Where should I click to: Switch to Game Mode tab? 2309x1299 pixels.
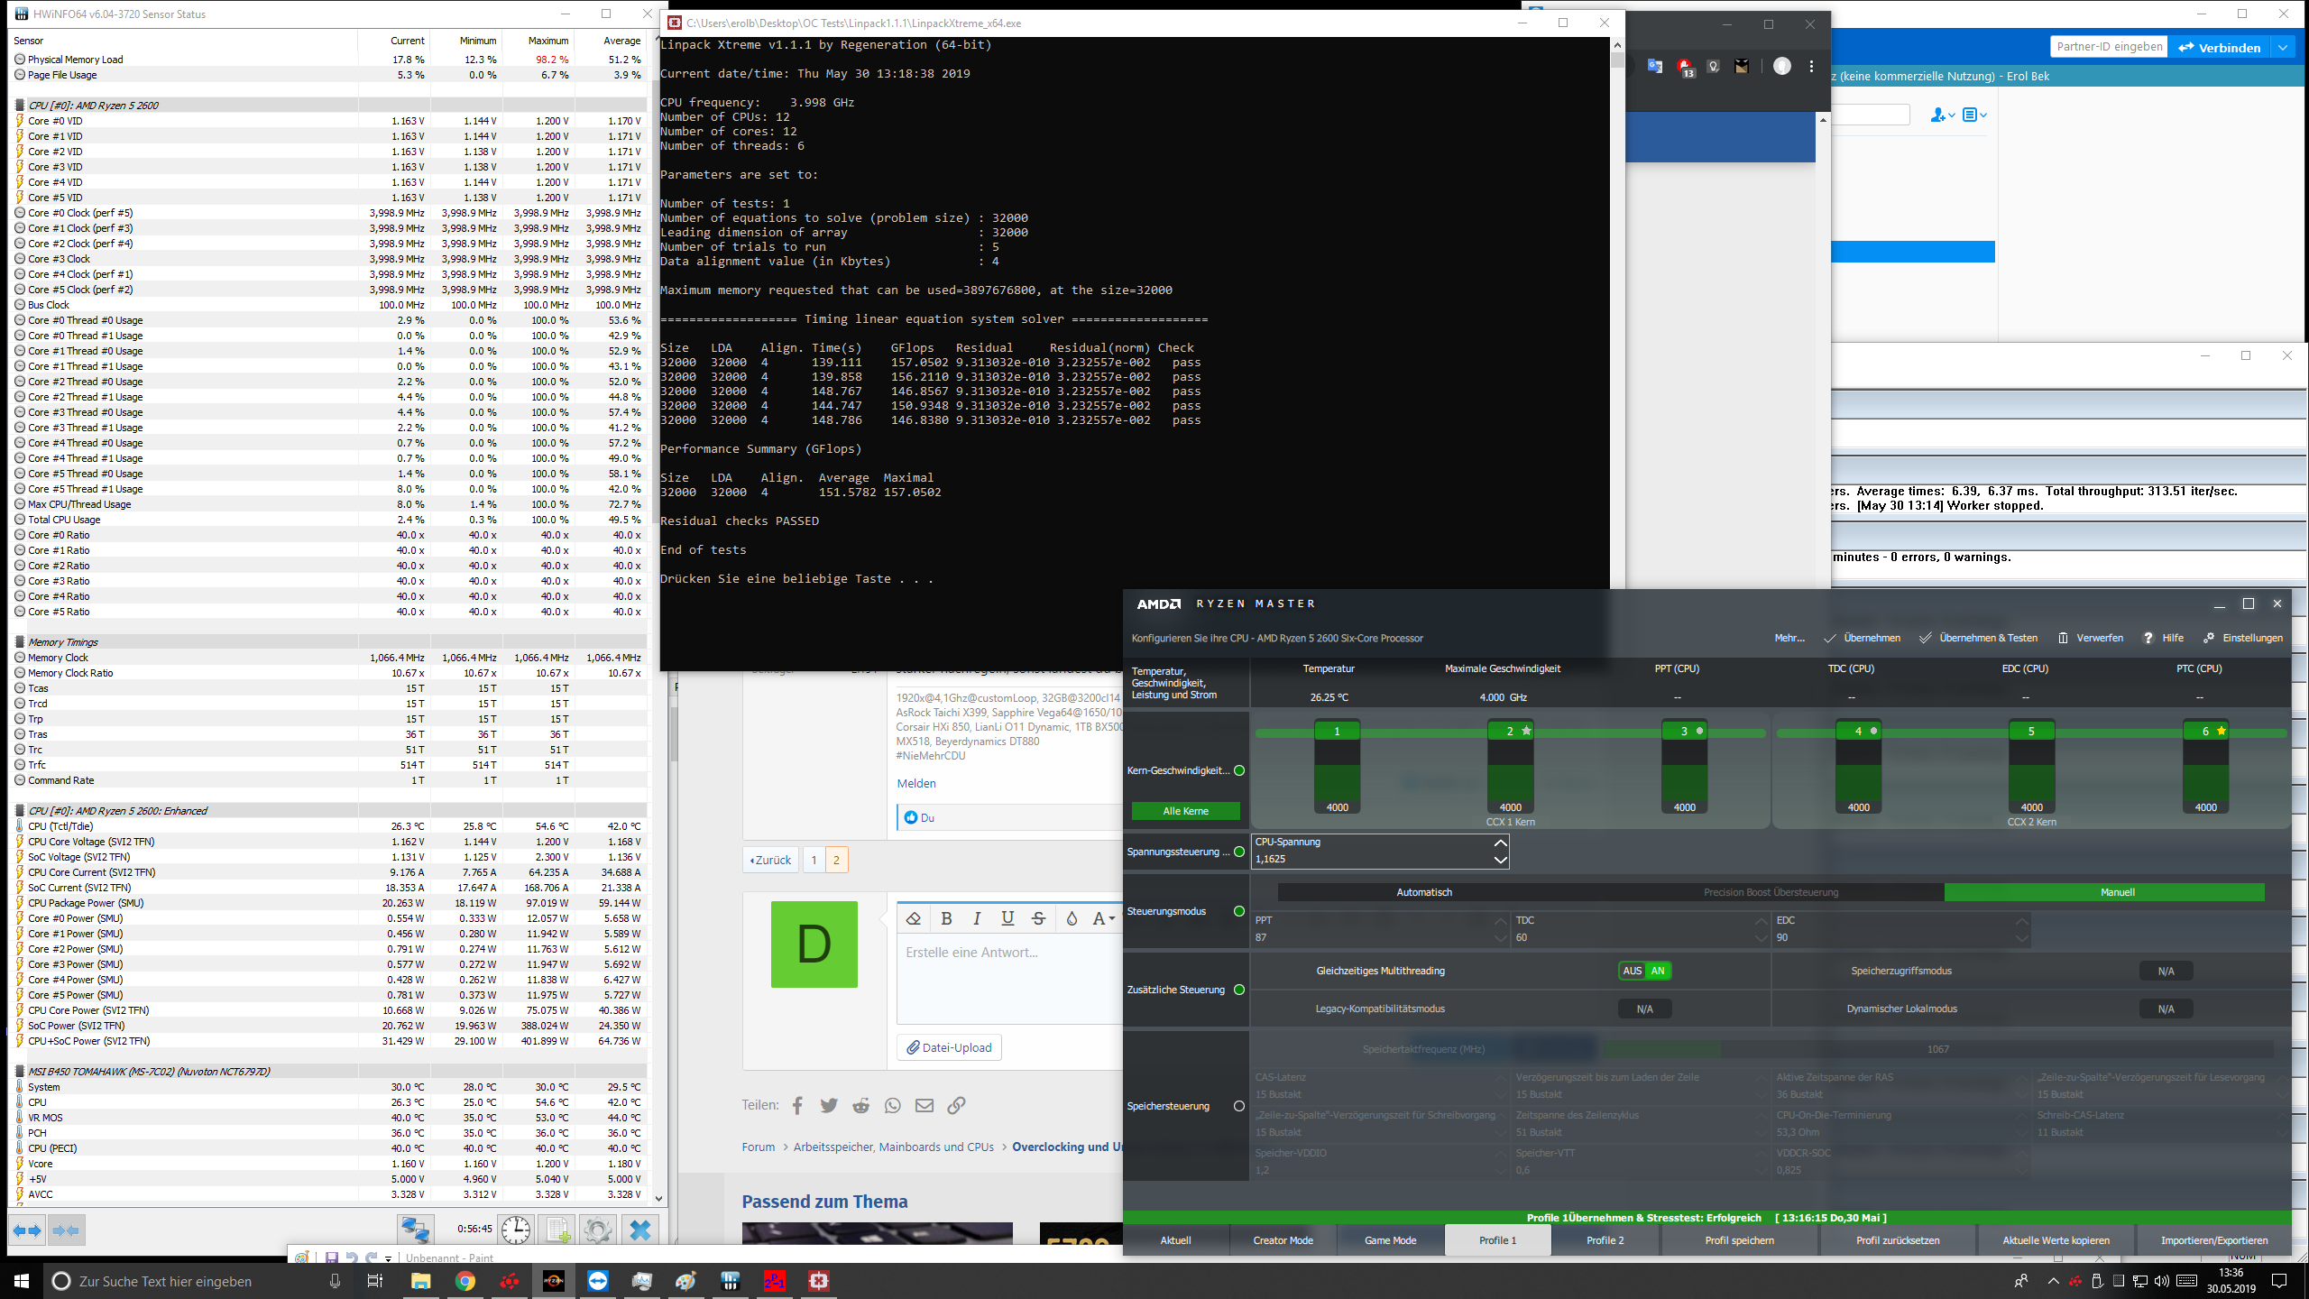coord(1390,1240)
